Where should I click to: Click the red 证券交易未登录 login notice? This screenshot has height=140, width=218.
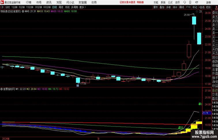click(x=127, y=2)
